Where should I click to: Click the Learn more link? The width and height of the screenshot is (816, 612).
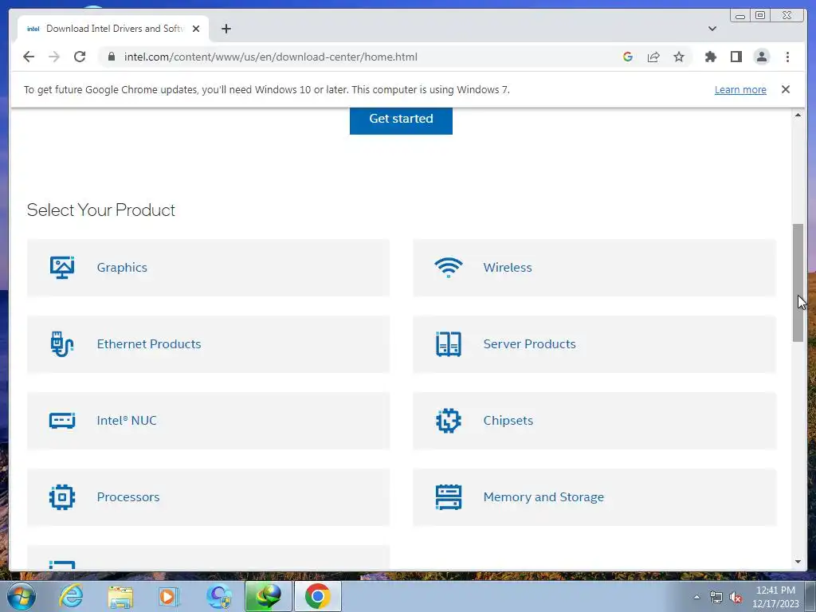740,89
